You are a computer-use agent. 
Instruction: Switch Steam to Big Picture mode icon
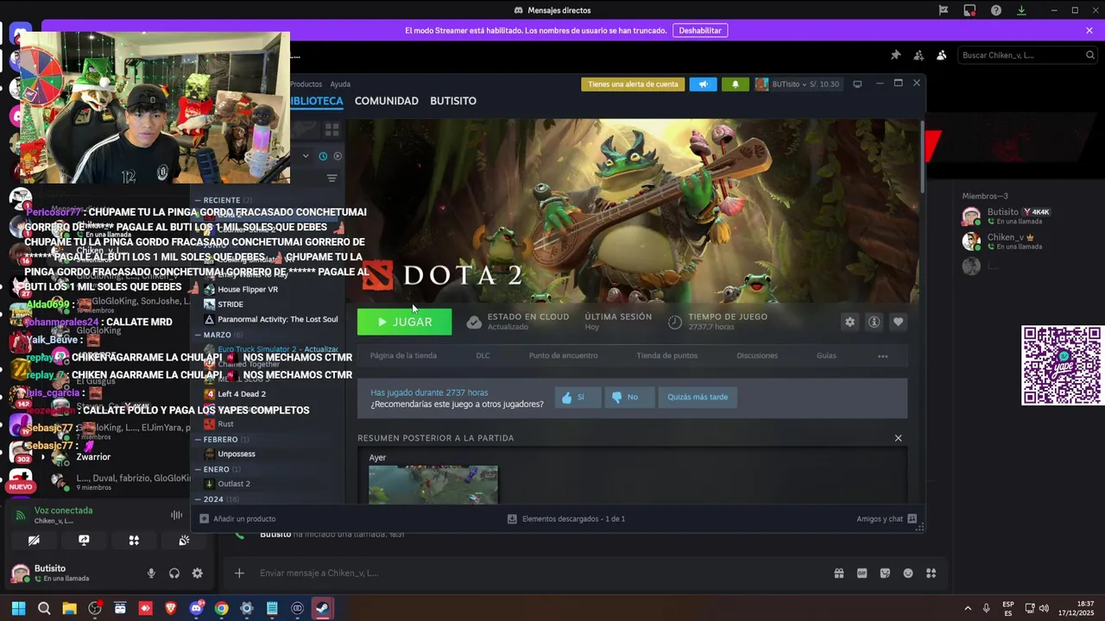click(x=857, y=84)
